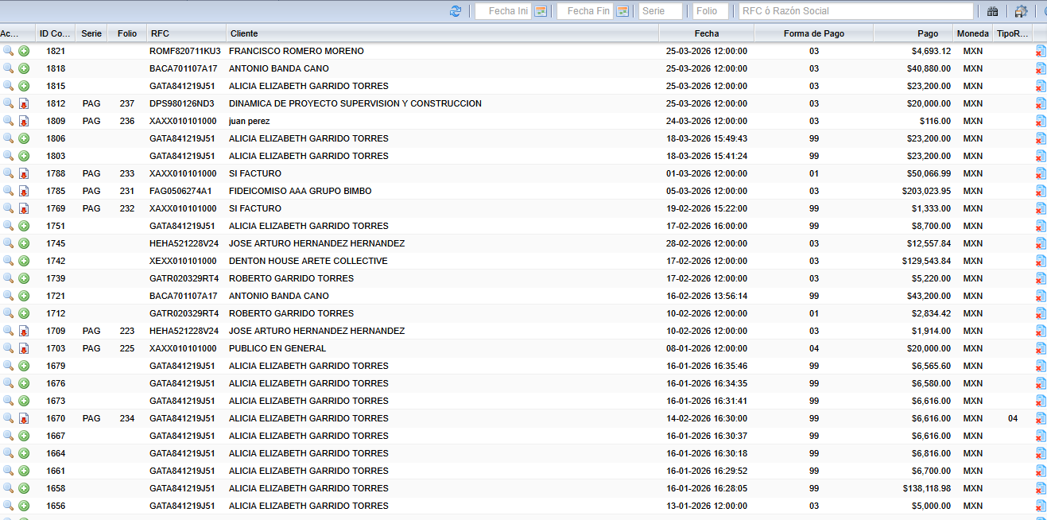Image resolution: width=1047 pixels, height=520 pixels.
Task: Click RFC DPS980126ND3
Action: point(182,103)
